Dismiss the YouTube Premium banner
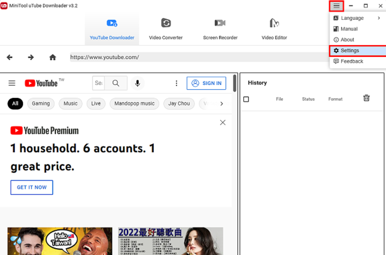This screenshot has height=255, width=386. pos(223,122)
